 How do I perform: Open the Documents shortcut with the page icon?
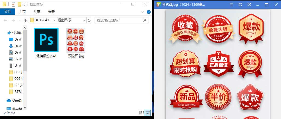(15, 53)
